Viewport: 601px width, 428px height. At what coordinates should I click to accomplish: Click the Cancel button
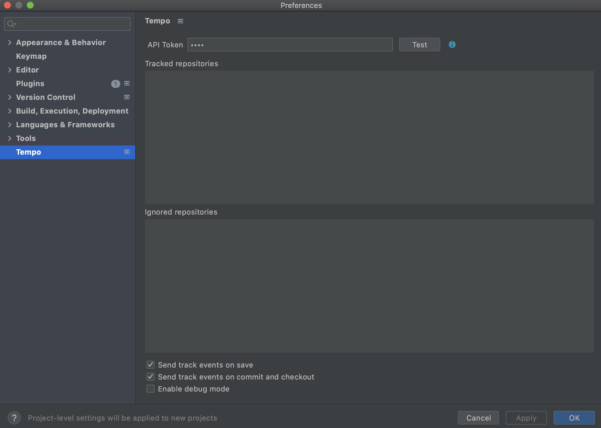(478, 418)
